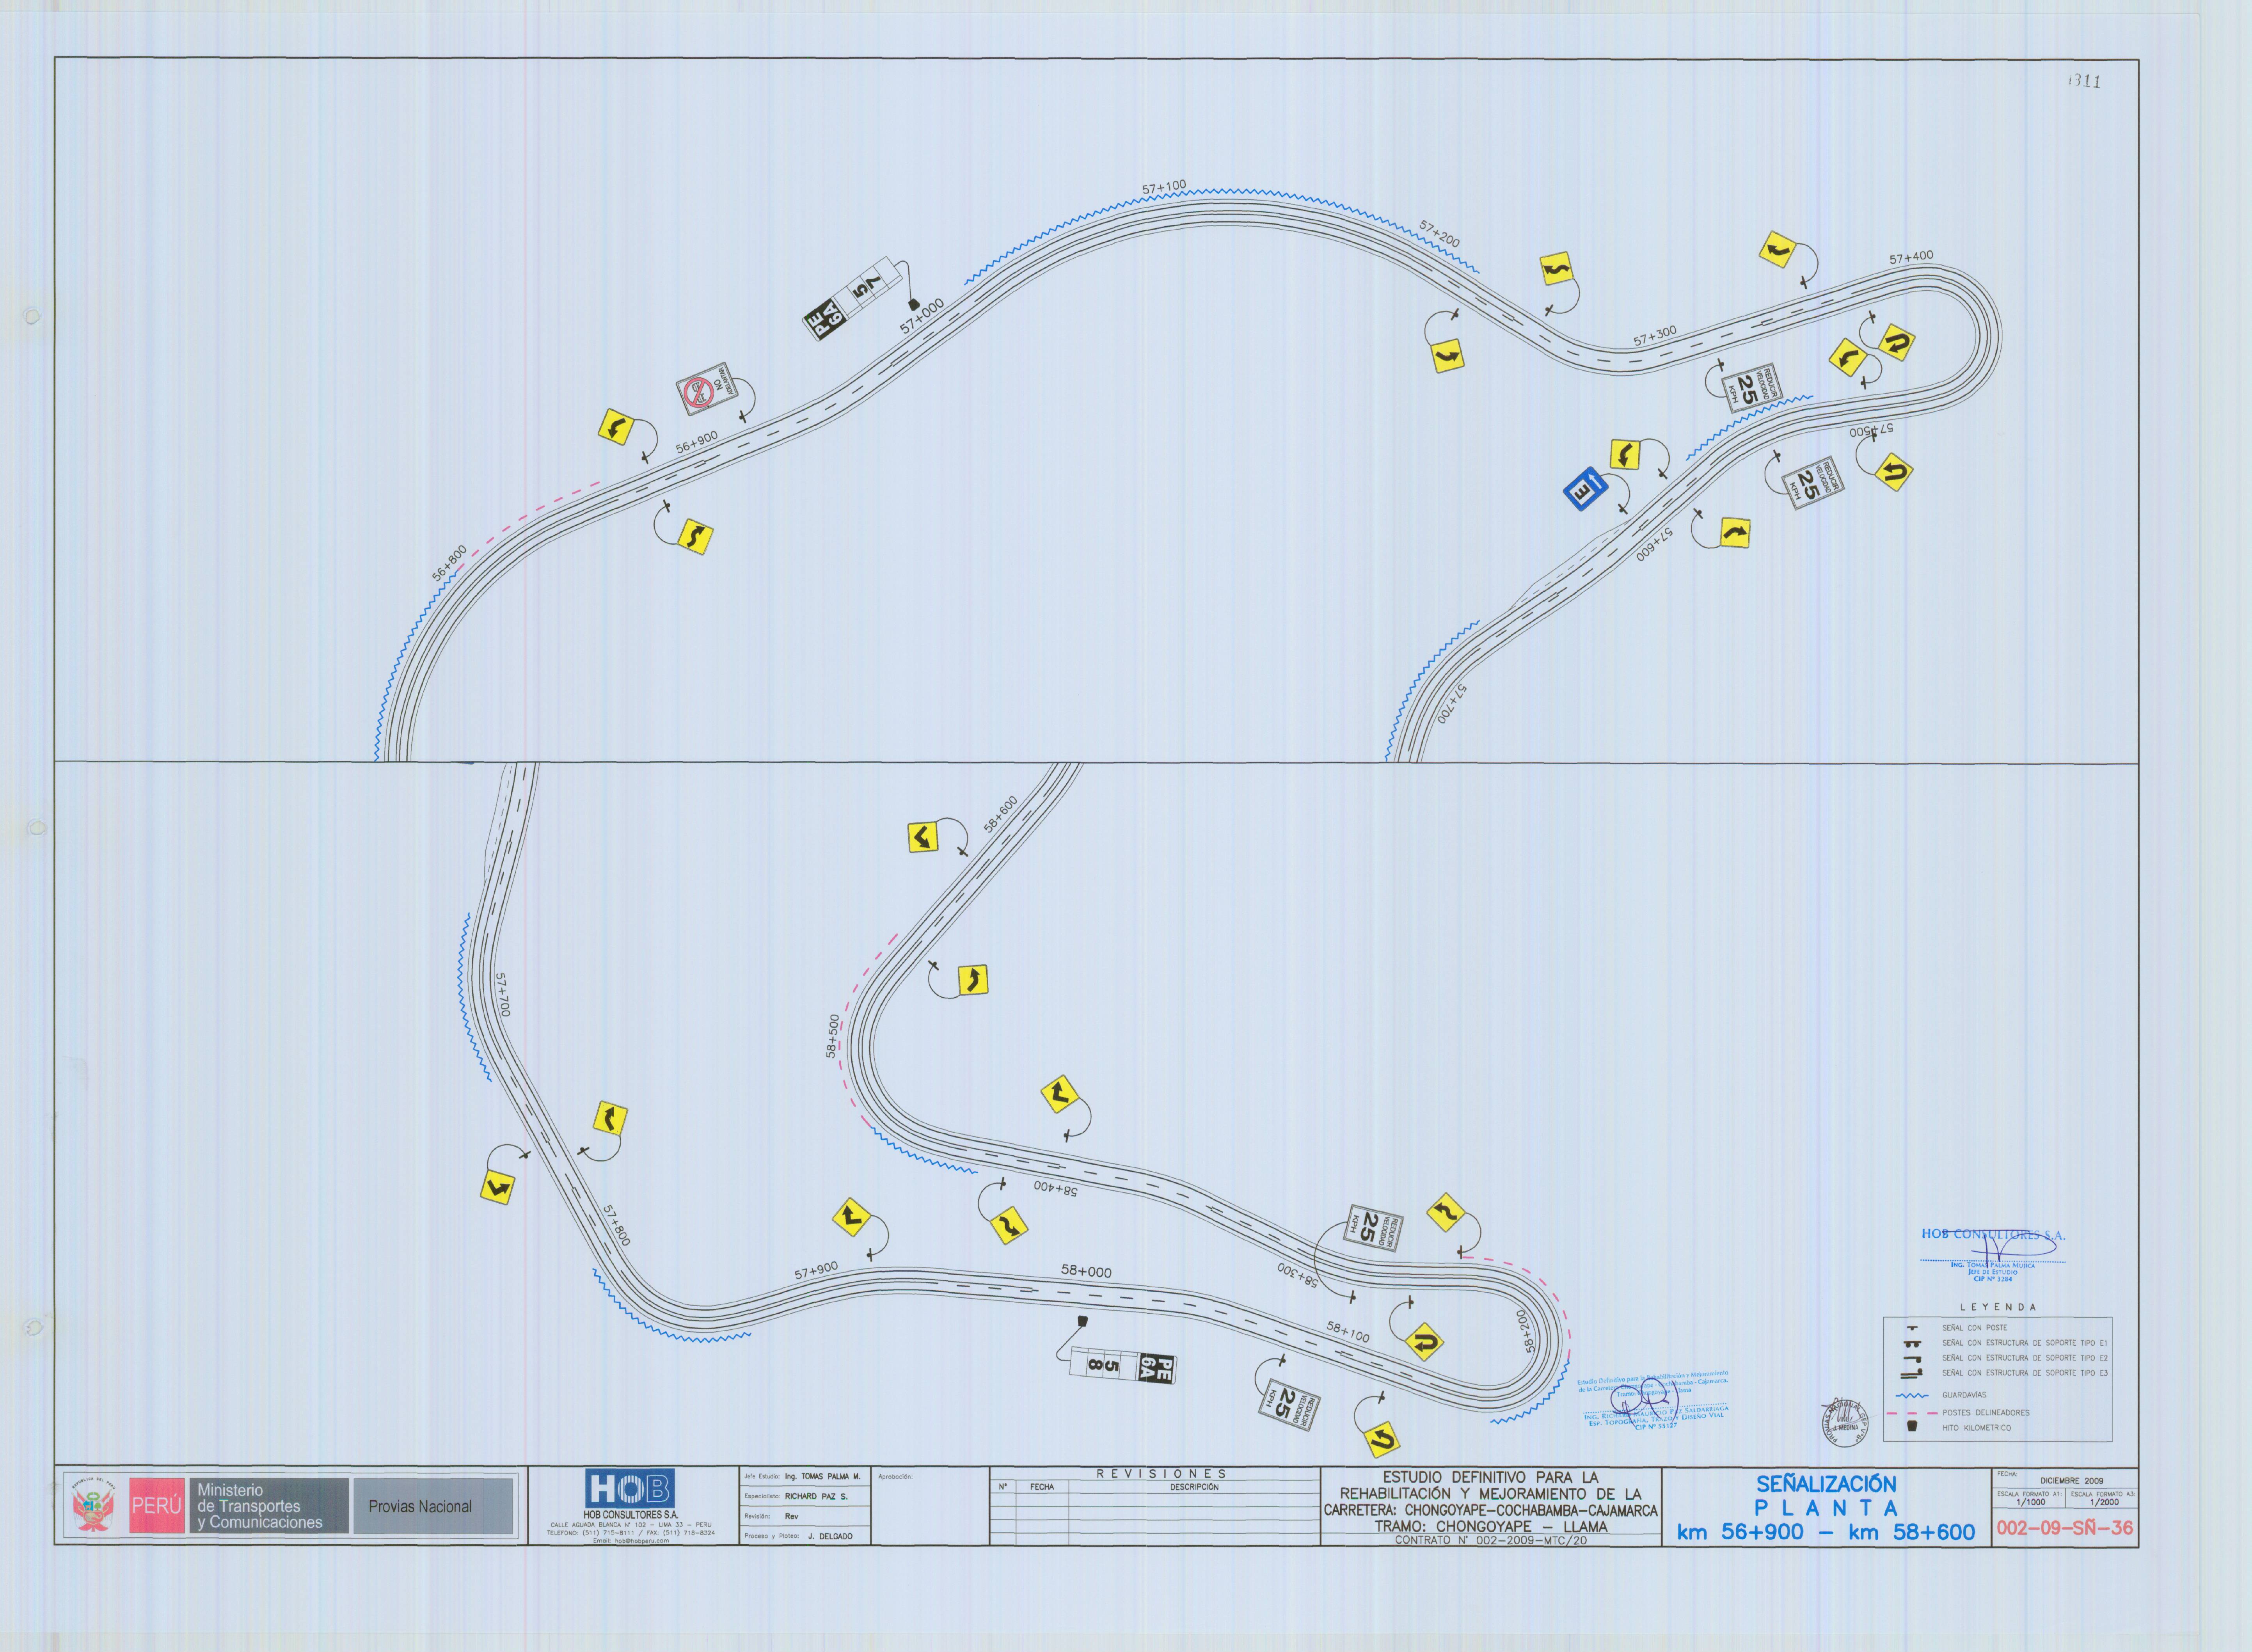Click the name RICHARD PAZ S.
2252x1652 pixels.
point(816,1496)
